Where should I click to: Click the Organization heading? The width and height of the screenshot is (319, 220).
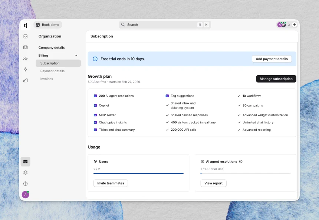[x=50, y=36]
